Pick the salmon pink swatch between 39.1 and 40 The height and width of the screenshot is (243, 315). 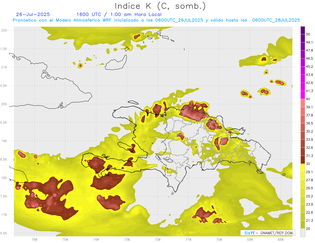click(x=303, y=103)
